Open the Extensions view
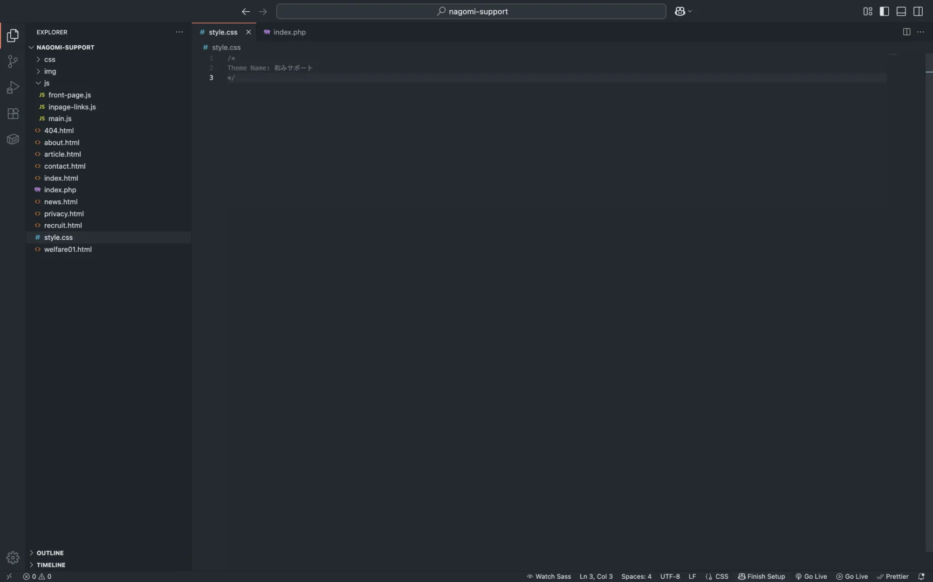The image size is (933, 582). coord(12,114)
